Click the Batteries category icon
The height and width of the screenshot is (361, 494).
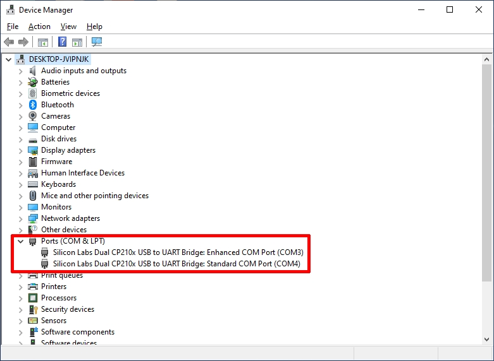[x=32, y=82]
